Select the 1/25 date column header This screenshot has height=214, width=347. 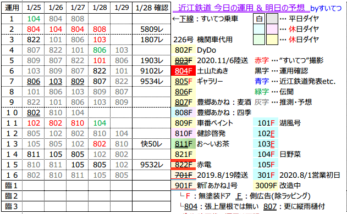coord(34,8)
